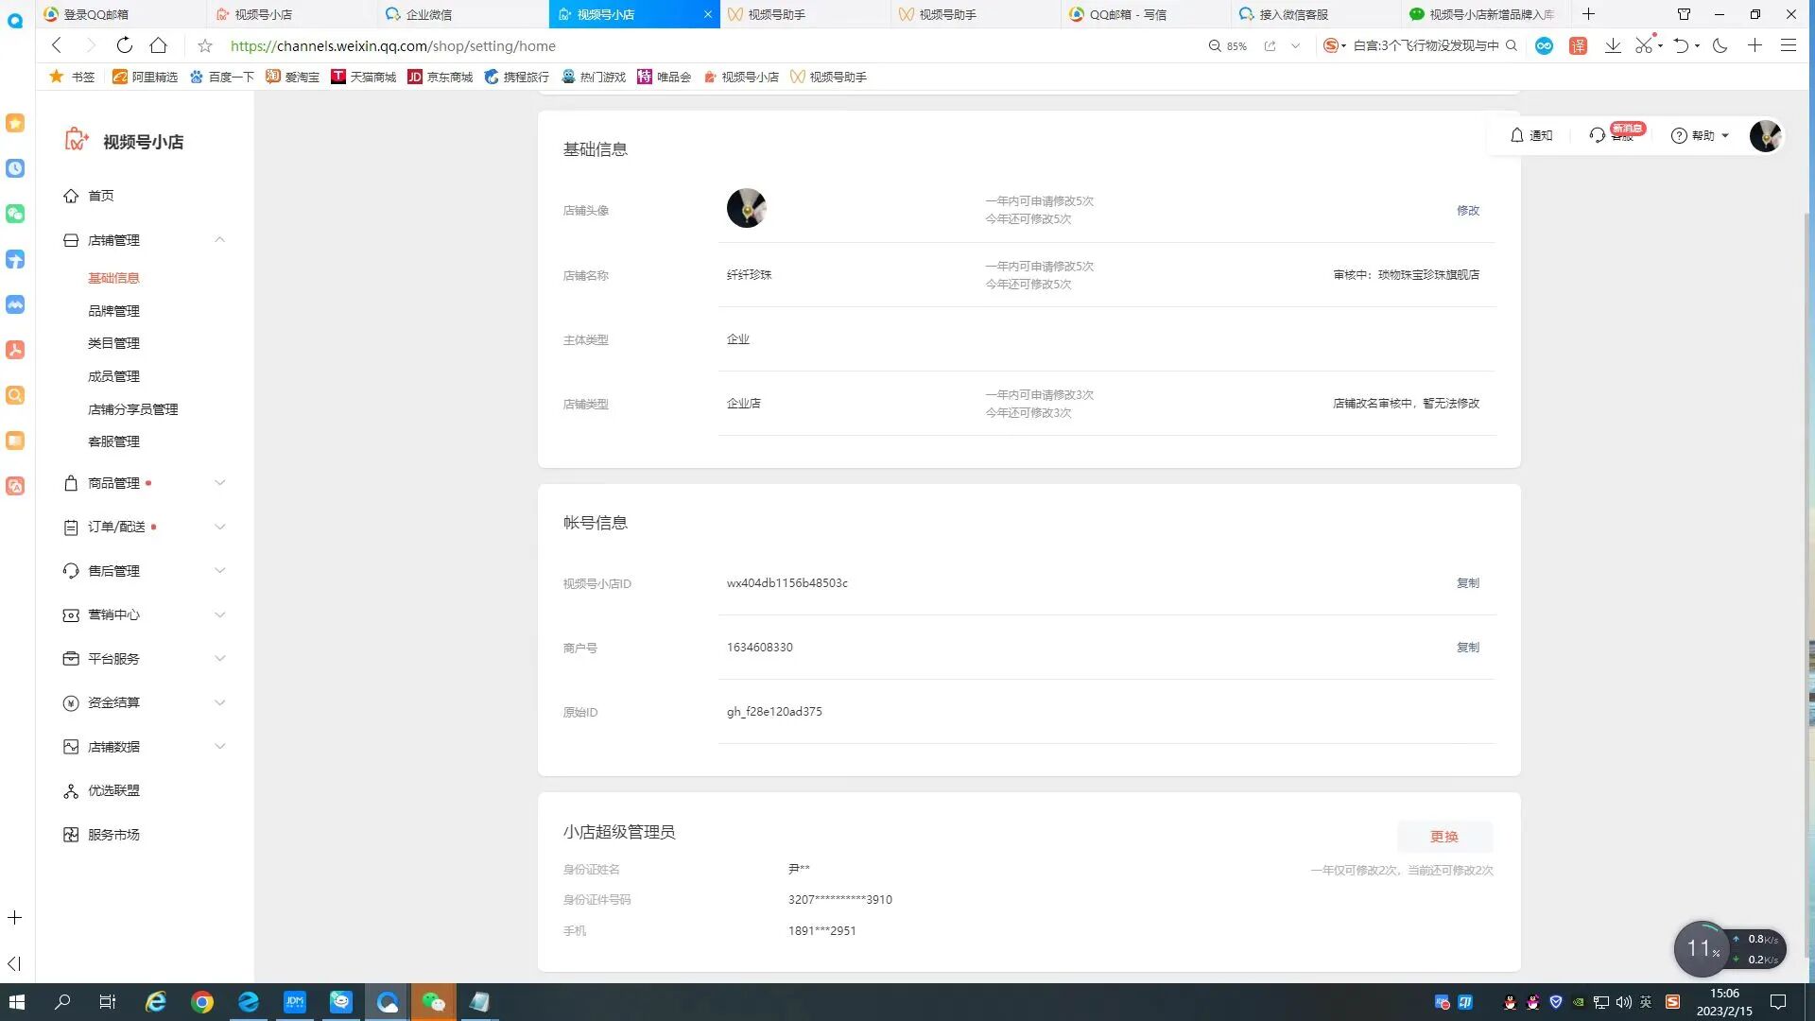This screenshot has width=1815, height=1021.
Task: Expand the 商品管理 menu section
Action: (x=219, y=483)
